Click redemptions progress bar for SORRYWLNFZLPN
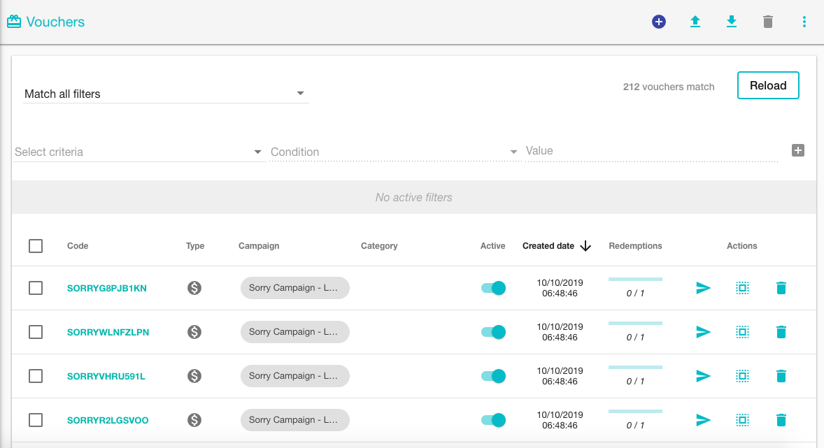 pos(635,323)
